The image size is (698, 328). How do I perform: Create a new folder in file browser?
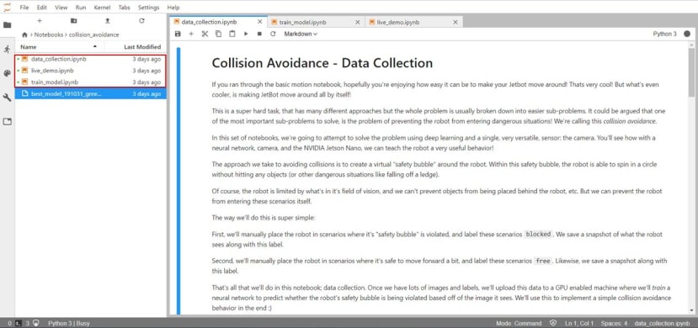pos(73,21)
